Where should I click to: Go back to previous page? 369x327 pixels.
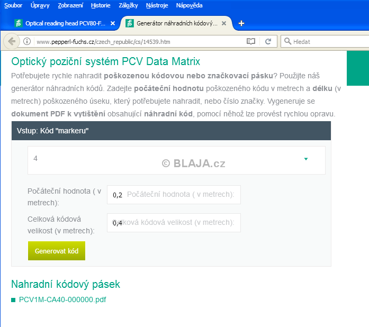coord(11,41)
